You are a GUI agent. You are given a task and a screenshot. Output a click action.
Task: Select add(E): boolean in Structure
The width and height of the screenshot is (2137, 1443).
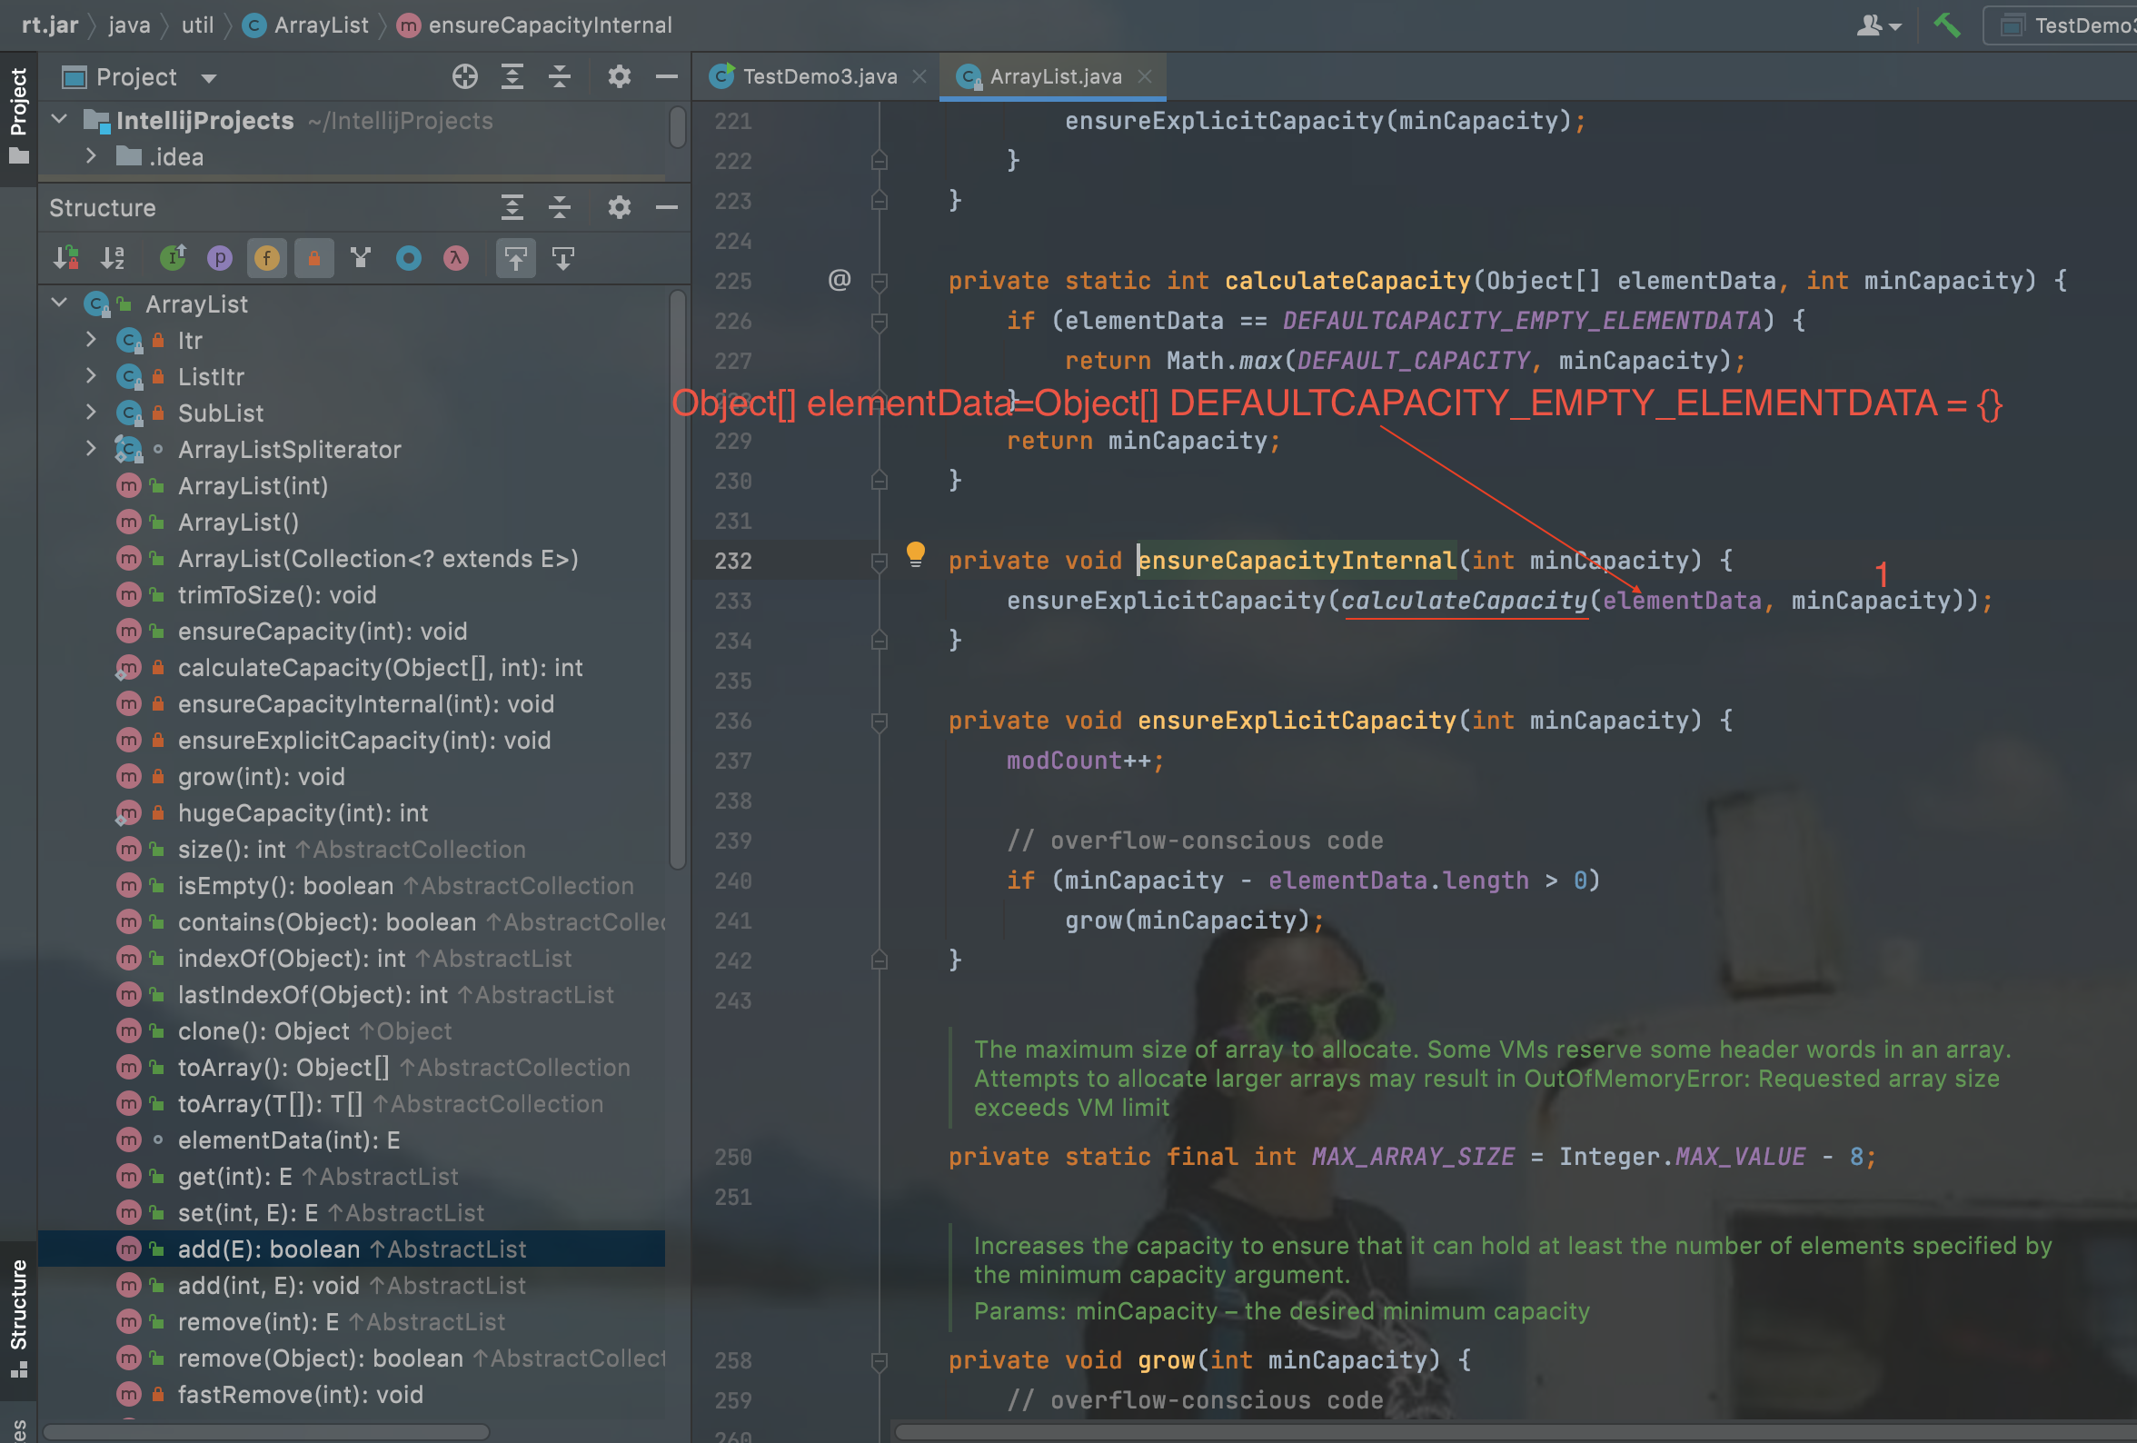tap(352, 1249)
